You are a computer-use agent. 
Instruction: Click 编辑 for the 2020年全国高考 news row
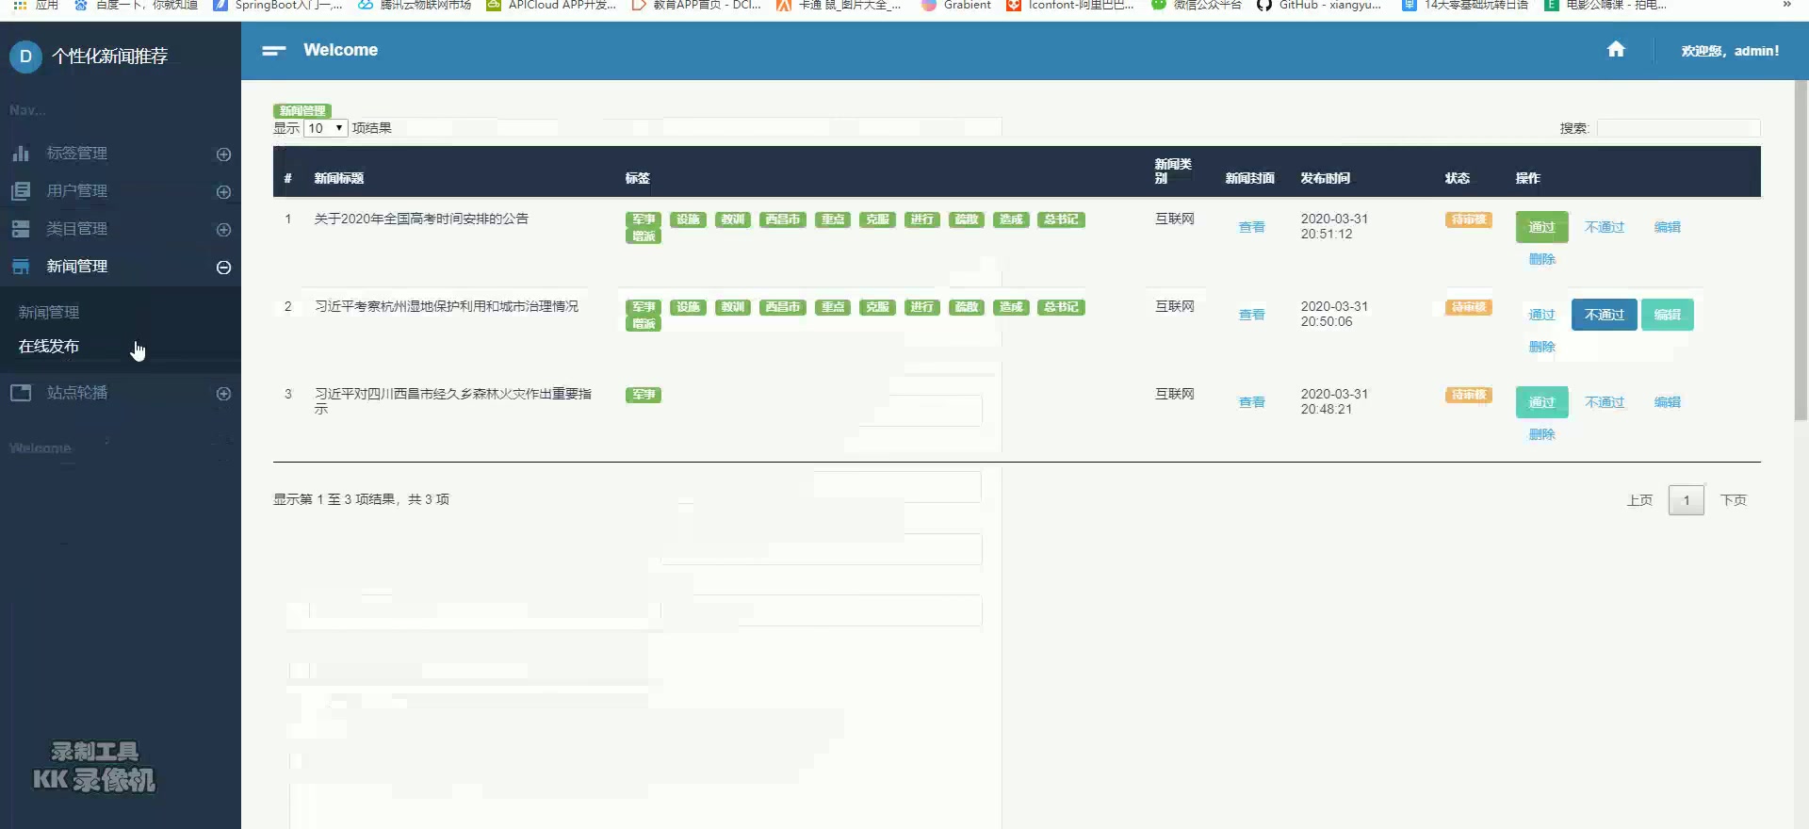tap(1667, 227)
